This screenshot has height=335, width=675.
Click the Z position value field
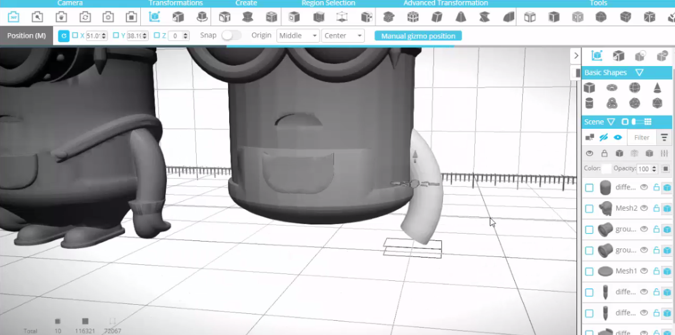click(176, 36)
